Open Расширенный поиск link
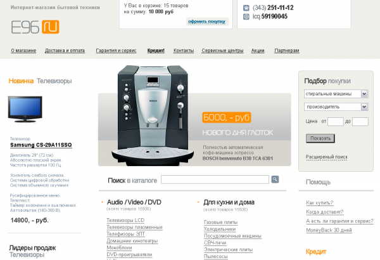 point(326,157)
